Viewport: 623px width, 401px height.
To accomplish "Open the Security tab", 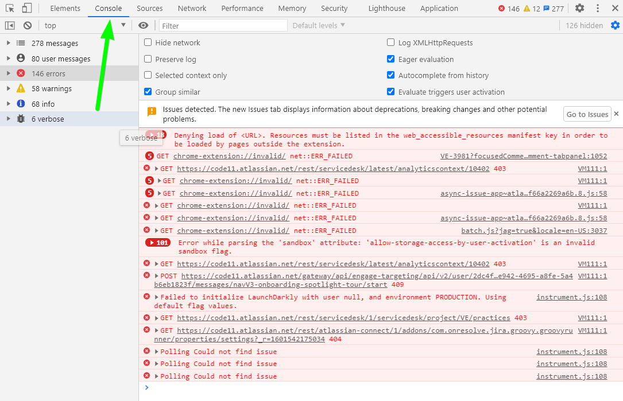I will pos(334,9).
